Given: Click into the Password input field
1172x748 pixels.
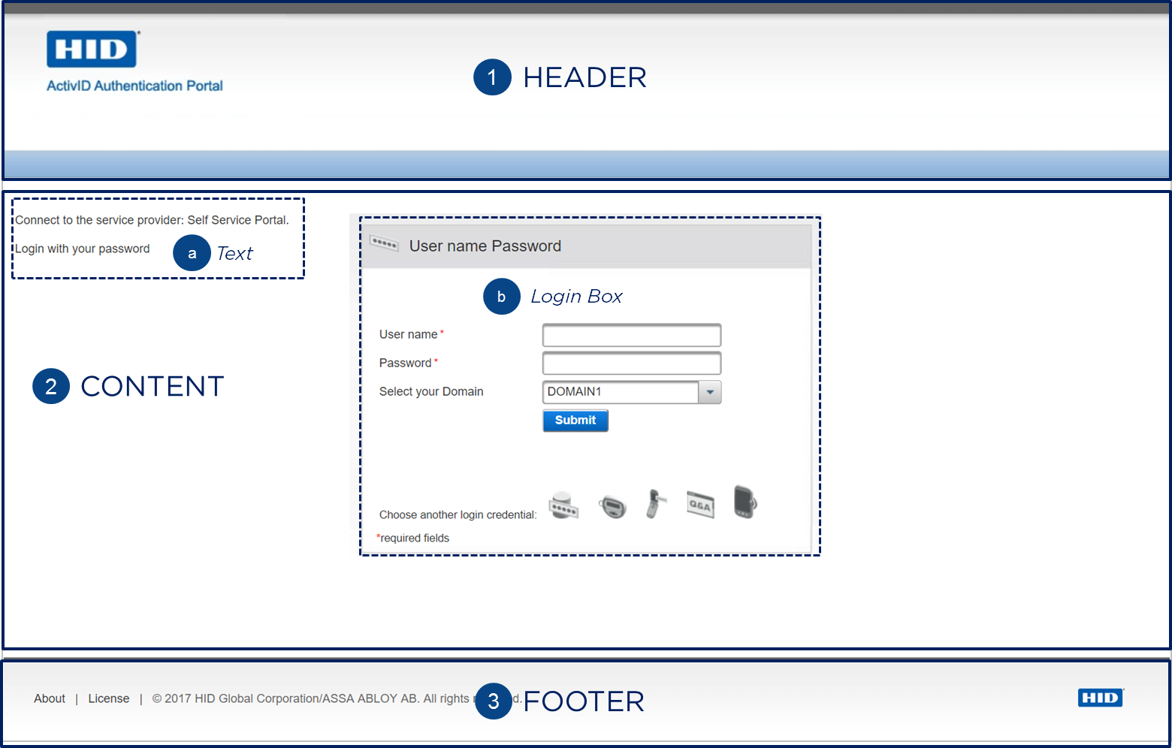Looking at the screenshot, I should (631, 363).
